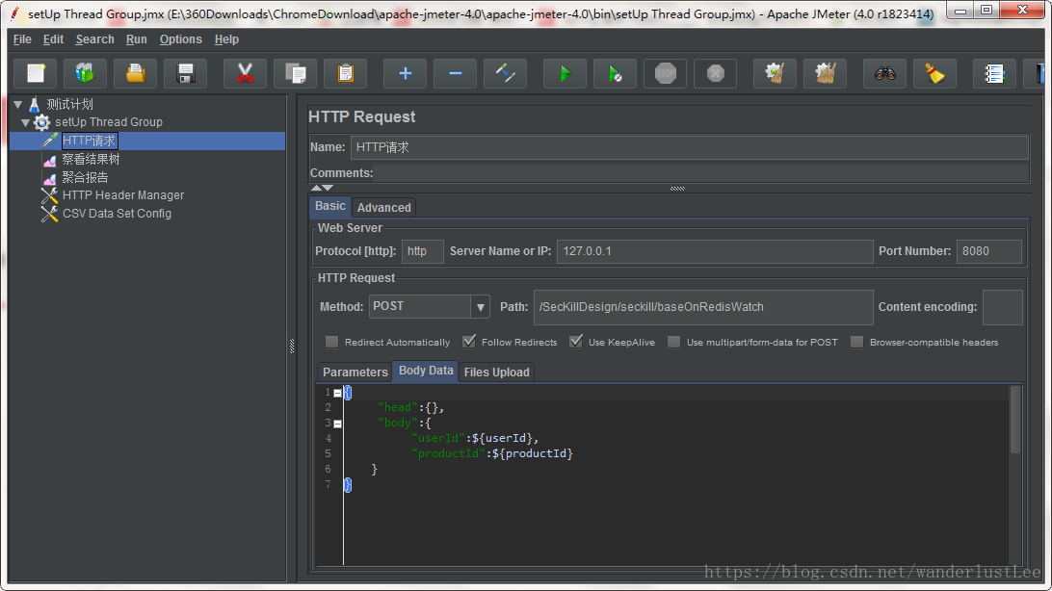Click the Server Name or IP field
Image resolution: width=1052 pixels, height=591 pixels.
tap(715, 251)
